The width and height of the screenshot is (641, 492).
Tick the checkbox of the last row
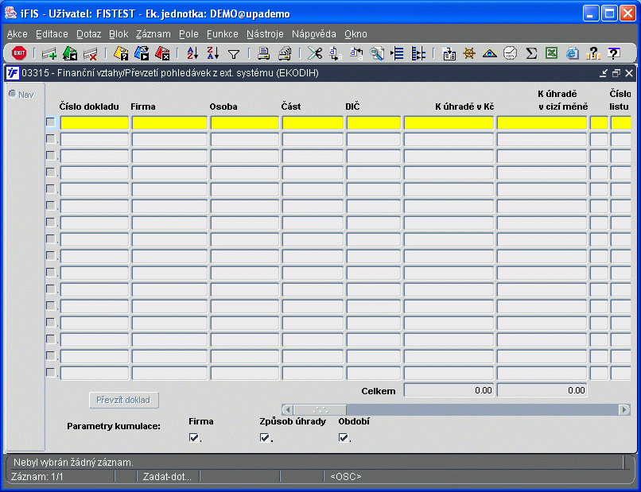[51, 373]
